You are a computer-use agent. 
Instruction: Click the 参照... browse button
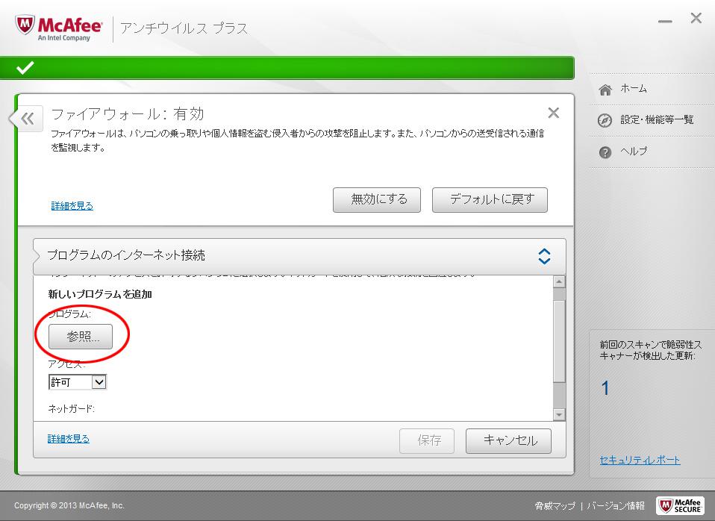coord(81,336)
